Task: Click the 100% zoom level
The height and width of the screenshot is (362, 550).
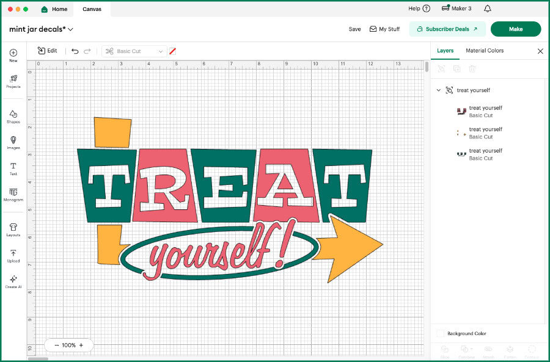Action: [68, 345]
